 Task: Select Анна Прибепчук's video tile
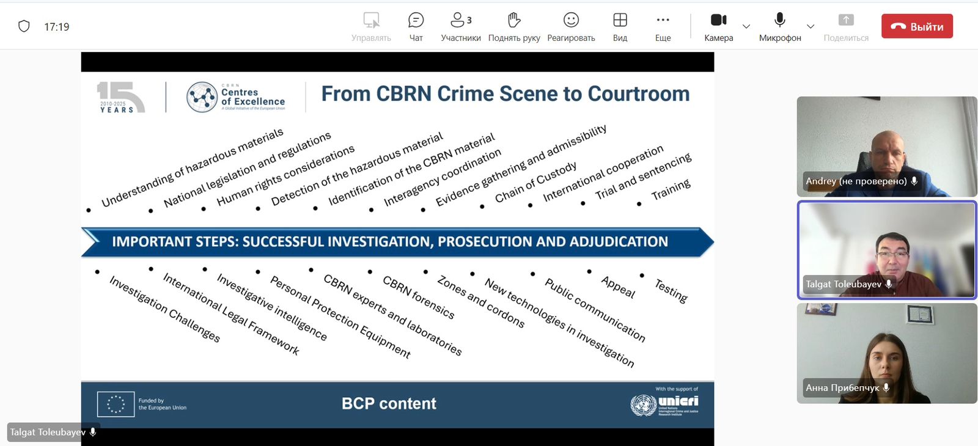click(x=886, y=353)
